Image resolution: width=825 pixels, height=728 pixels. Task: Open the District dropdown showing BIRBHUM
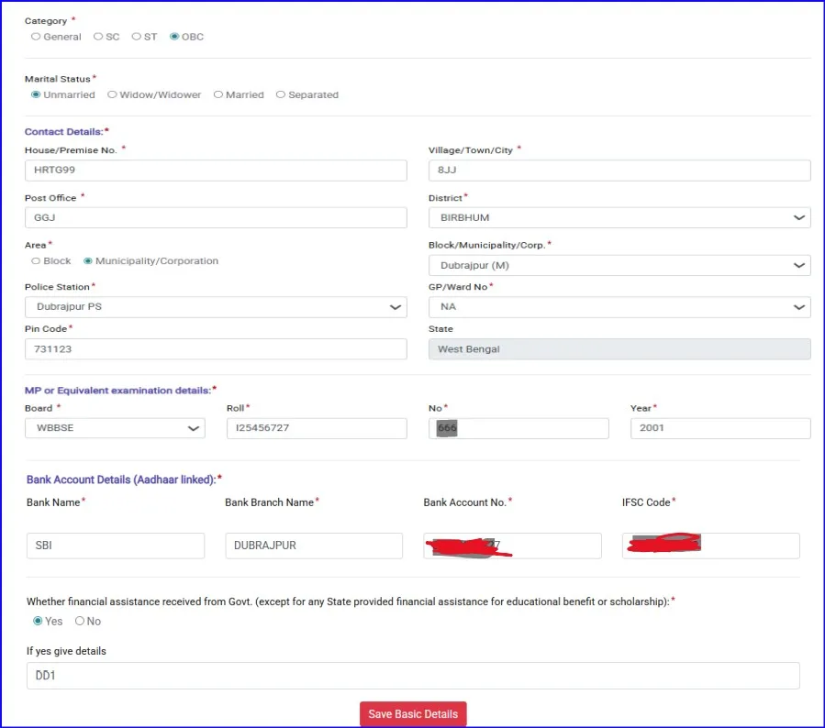tap(619, 218)
